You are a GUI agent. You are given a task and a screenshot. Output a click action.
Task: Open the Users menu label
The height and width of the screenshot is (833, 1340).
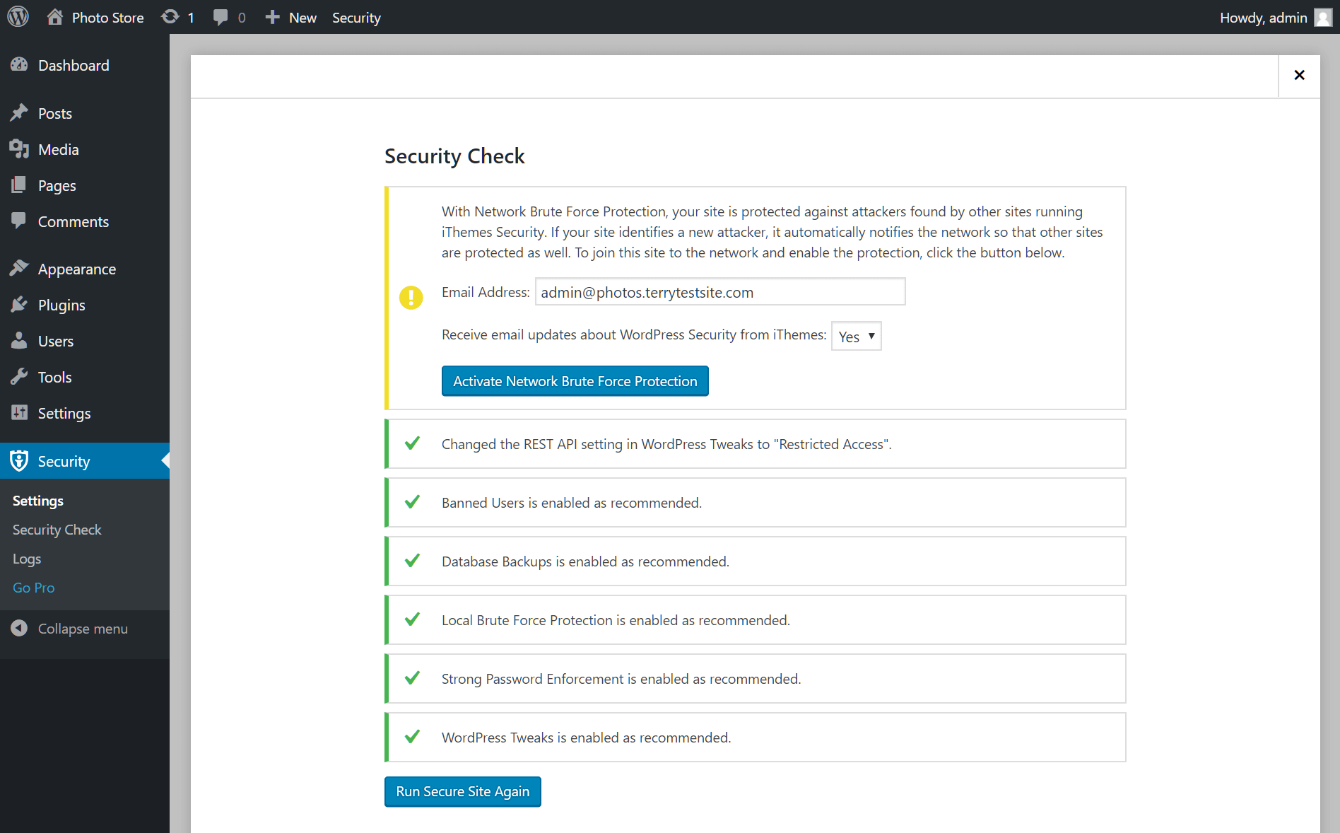(56, 341)
